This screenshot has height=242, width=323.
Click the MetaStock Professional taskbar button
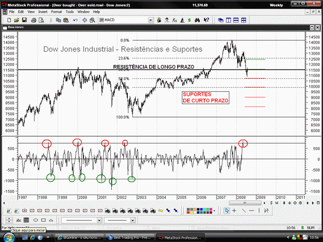click(180, 237)
